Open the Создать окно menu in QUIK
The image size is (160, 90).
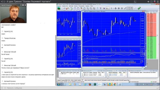(65, 6)
